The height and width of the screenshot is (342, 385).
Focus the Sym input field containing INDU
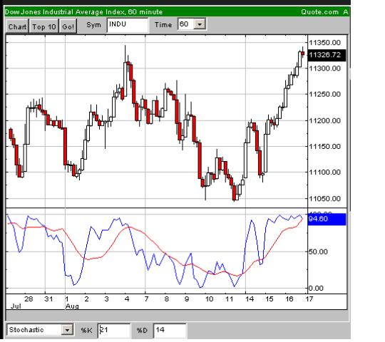128,24
